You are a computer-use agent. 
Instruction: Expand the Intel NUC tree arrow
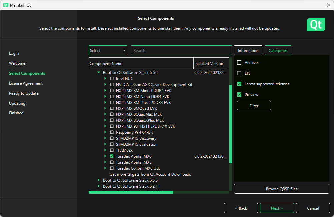105,79
